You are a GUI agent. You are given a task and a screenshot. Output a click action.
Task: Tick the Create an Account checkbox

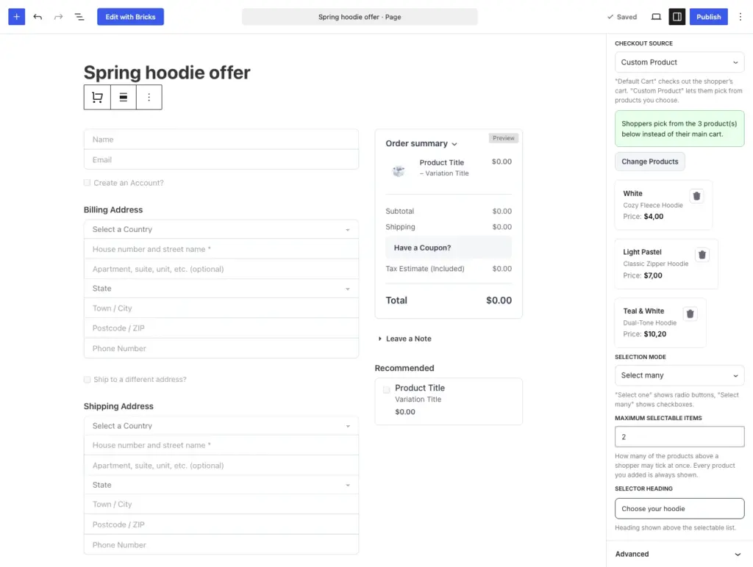pyautogui.click(x=87, y=183)
